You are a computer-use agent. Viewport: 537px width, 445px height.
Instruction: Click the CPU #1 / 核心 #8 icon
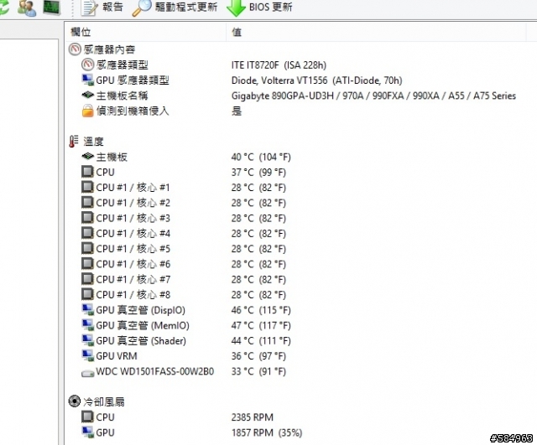click(x=87, y=294)
